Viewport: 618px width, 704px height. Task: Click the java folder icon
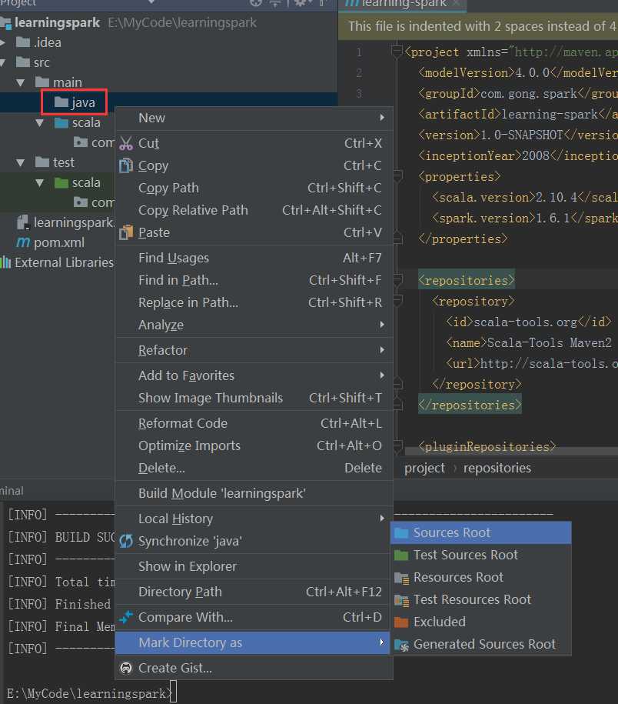pyautogui.click(x=61, y=102)
